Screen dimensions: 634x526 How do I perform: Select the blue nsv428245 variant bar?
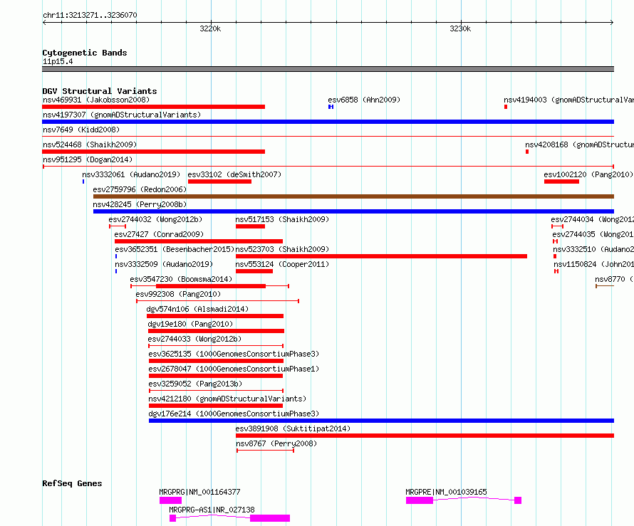click(x=353, y=211)
